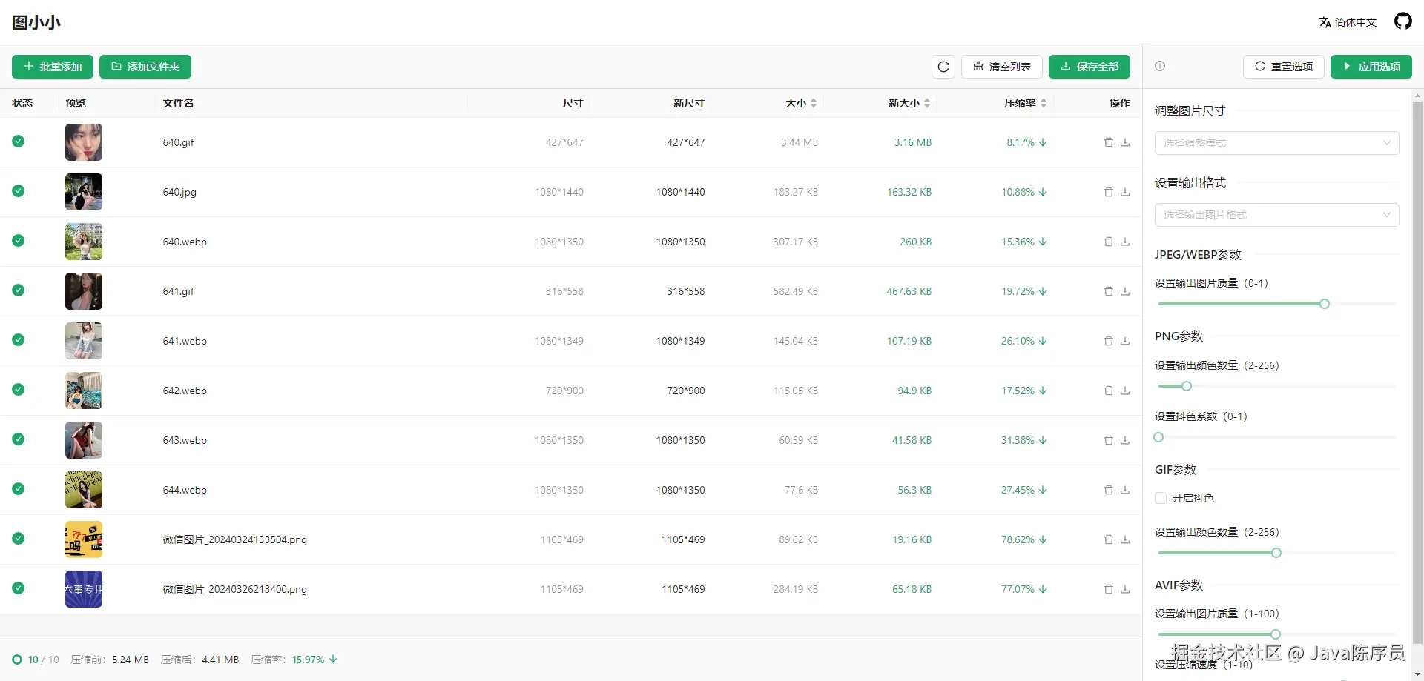Click the 清空列表 button
Viewport: 1424px width, 681px height.
(x=1002, y=67)
